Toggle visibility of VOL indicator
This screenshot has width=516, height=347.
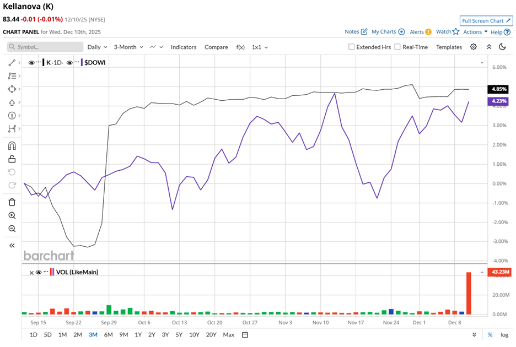click(39, 272)
